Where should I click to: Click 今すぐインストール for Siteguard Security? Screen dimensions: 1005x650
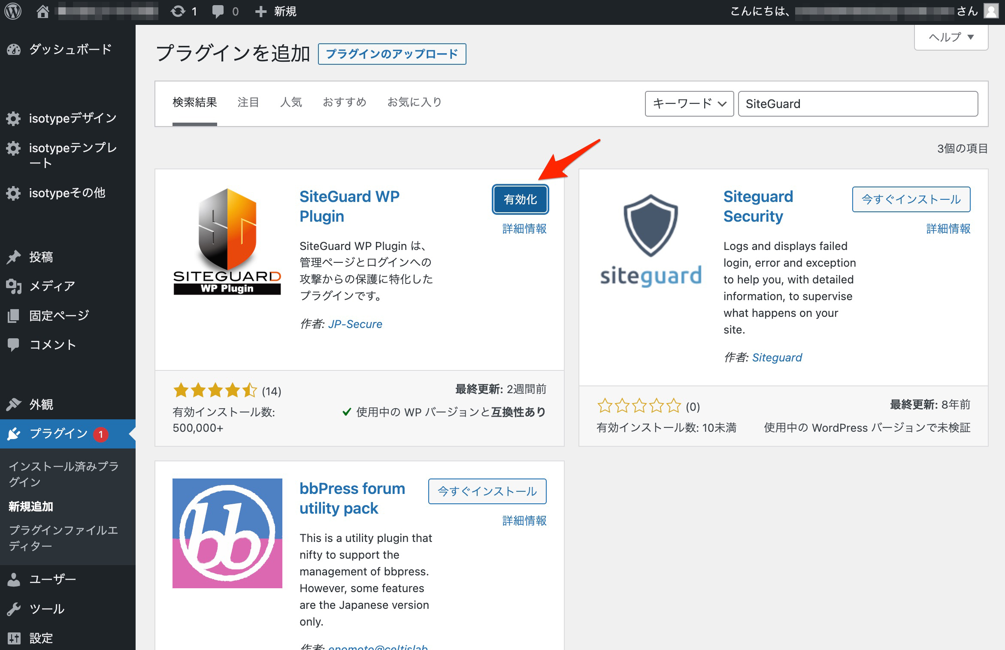pyautogui.click(x=911, y=199)
